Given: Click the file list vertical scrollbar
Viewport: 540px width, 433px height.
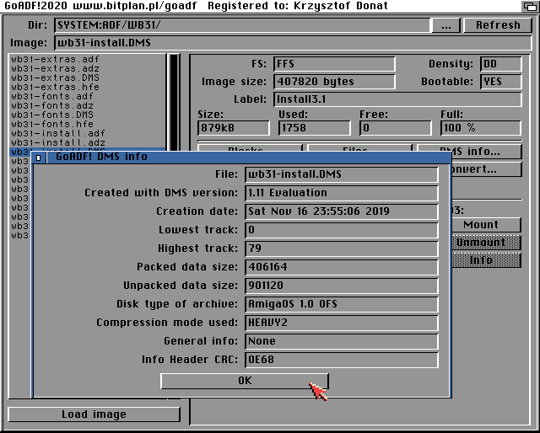Looking at the screenshot, I should pos(174,101).
